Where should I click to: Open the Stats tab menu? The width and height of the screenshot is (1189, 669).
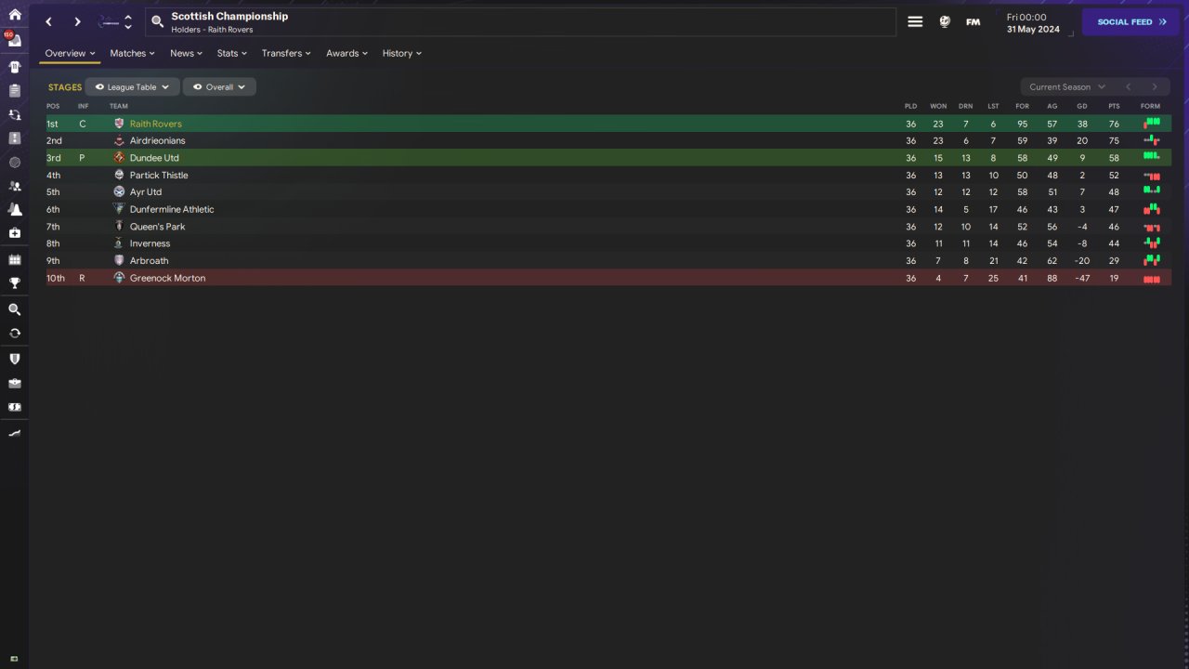click(x=231, y=53)
